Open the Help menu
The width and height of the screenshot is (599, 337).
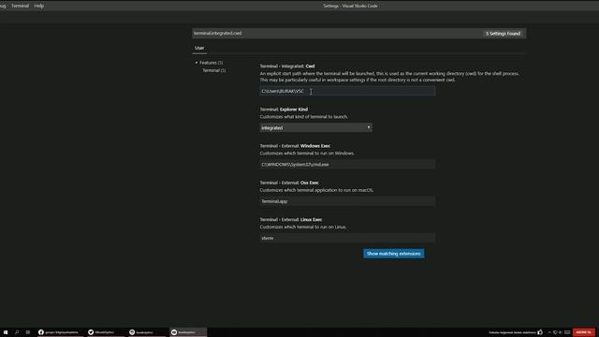39,6
